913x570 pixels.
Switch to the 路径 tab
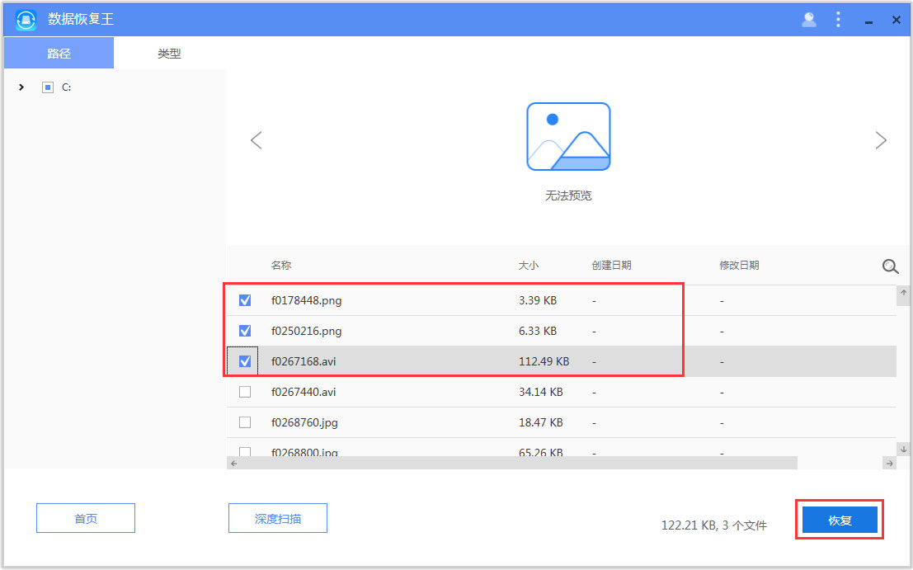tap(58, 52)
